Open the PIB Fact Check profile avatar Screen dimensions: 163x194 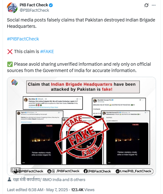point(12,8)
